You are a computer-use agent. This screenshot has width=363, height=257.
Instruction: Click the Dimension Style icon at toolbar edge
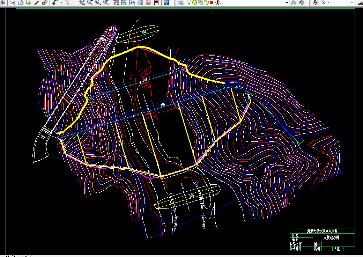(x=360, y=2)
